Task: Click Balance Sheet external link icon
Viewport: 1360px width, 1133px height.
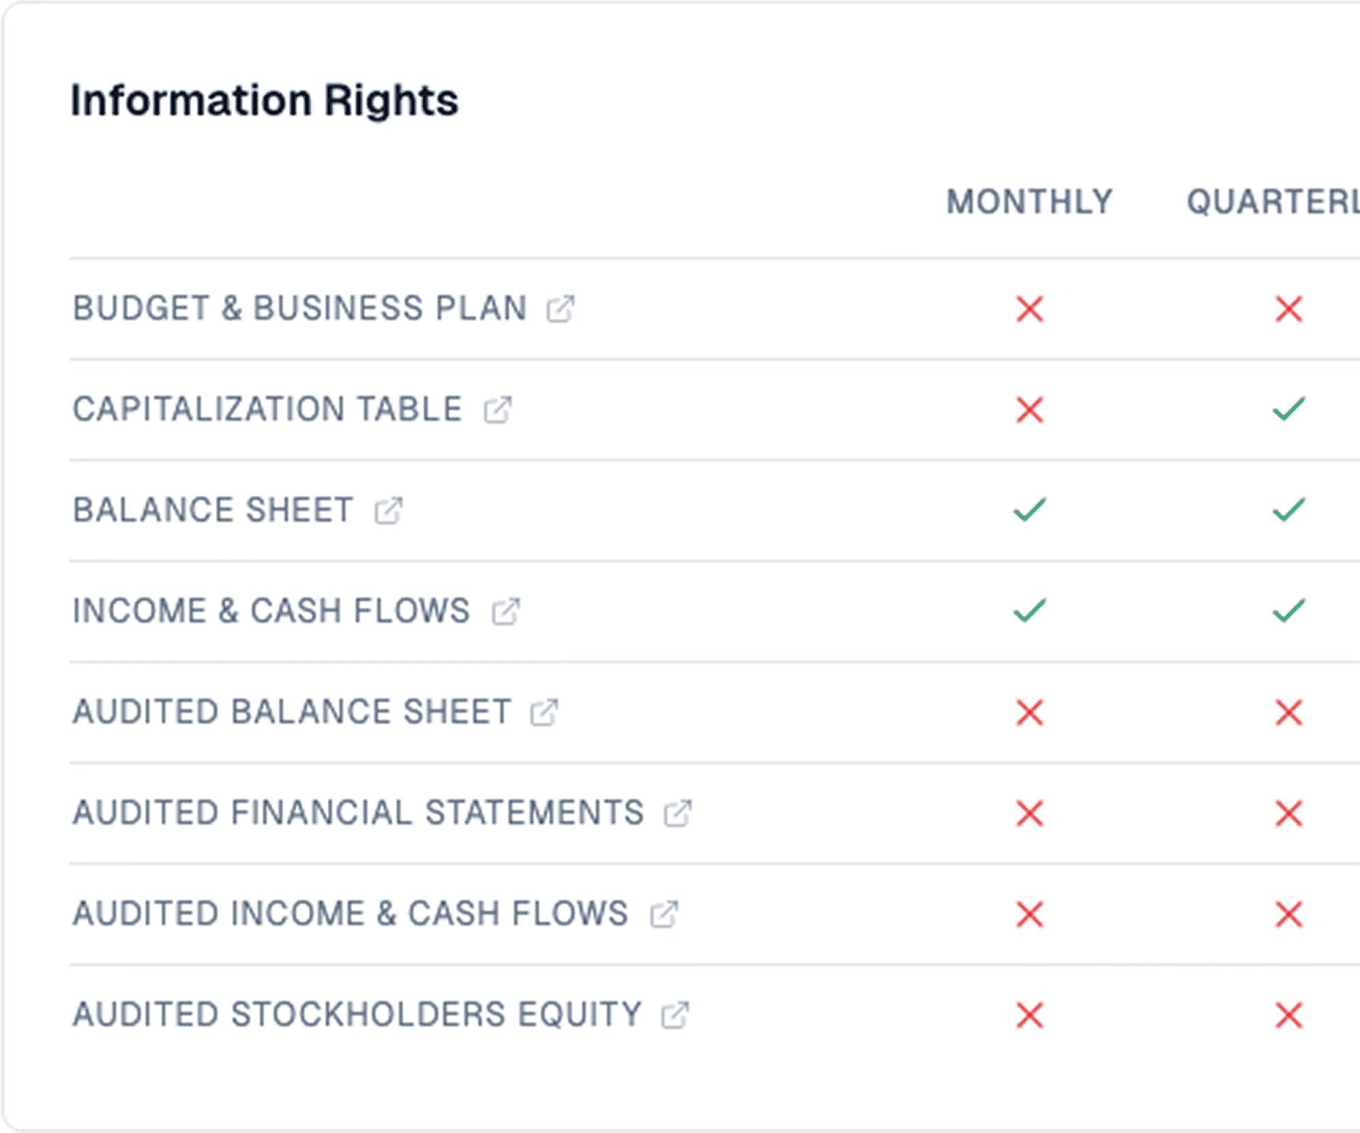Action: click(x=389, y=511)
